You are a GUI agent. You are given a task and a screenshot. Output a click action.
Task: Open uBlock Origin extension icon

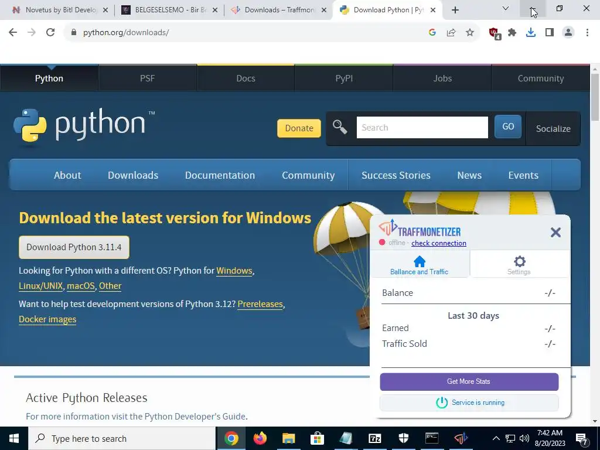pos(495,33)
